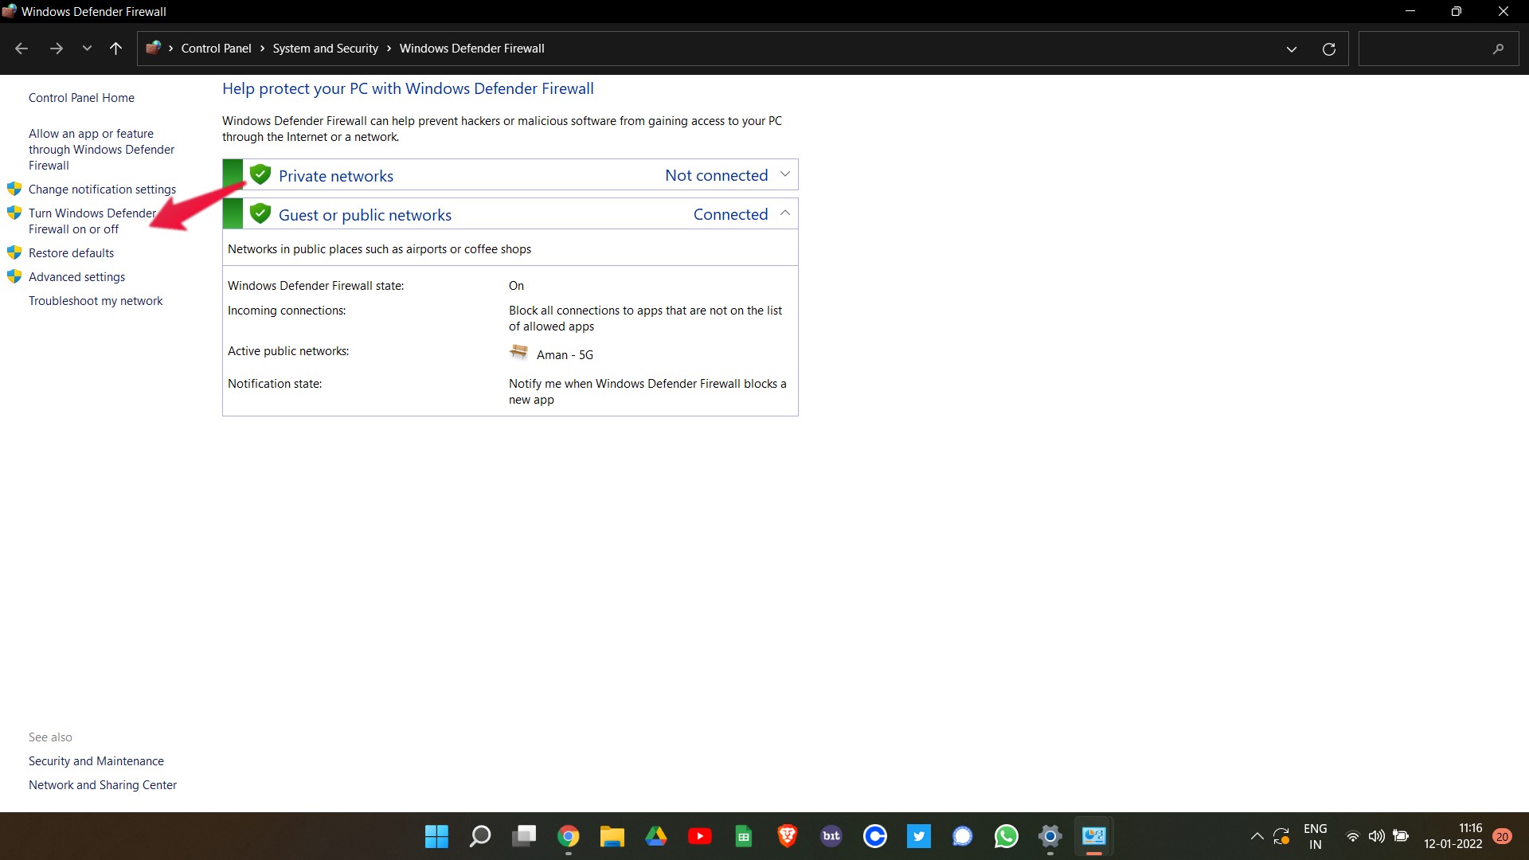Launch Google Chrome from taskbar
This screenshot has width=1529, height=860.
[568, 836]
